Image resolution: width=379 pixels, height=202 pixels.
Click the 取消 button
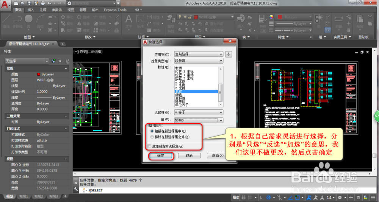[189, 156]
